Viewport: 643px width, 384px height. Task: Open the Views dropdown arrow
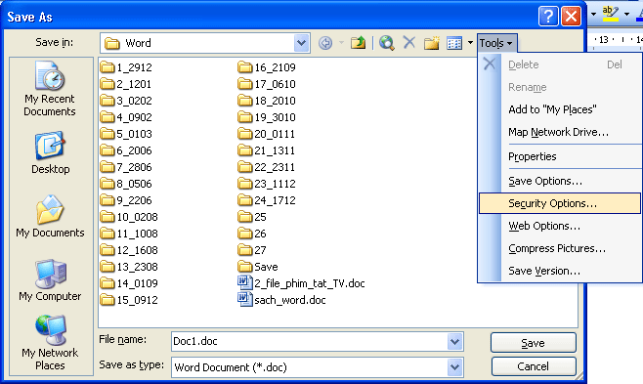click(470, 43)
